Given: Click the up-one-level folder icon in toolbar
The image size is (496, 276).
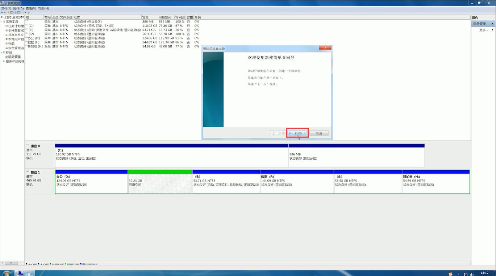Looking at the screenshot, I should click(8, 12).
